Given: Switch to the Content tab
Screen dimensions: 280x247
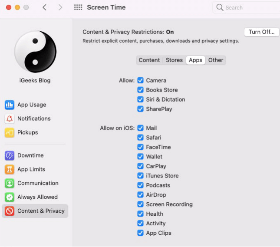Looking at the screenshot, I should point(149,60).
